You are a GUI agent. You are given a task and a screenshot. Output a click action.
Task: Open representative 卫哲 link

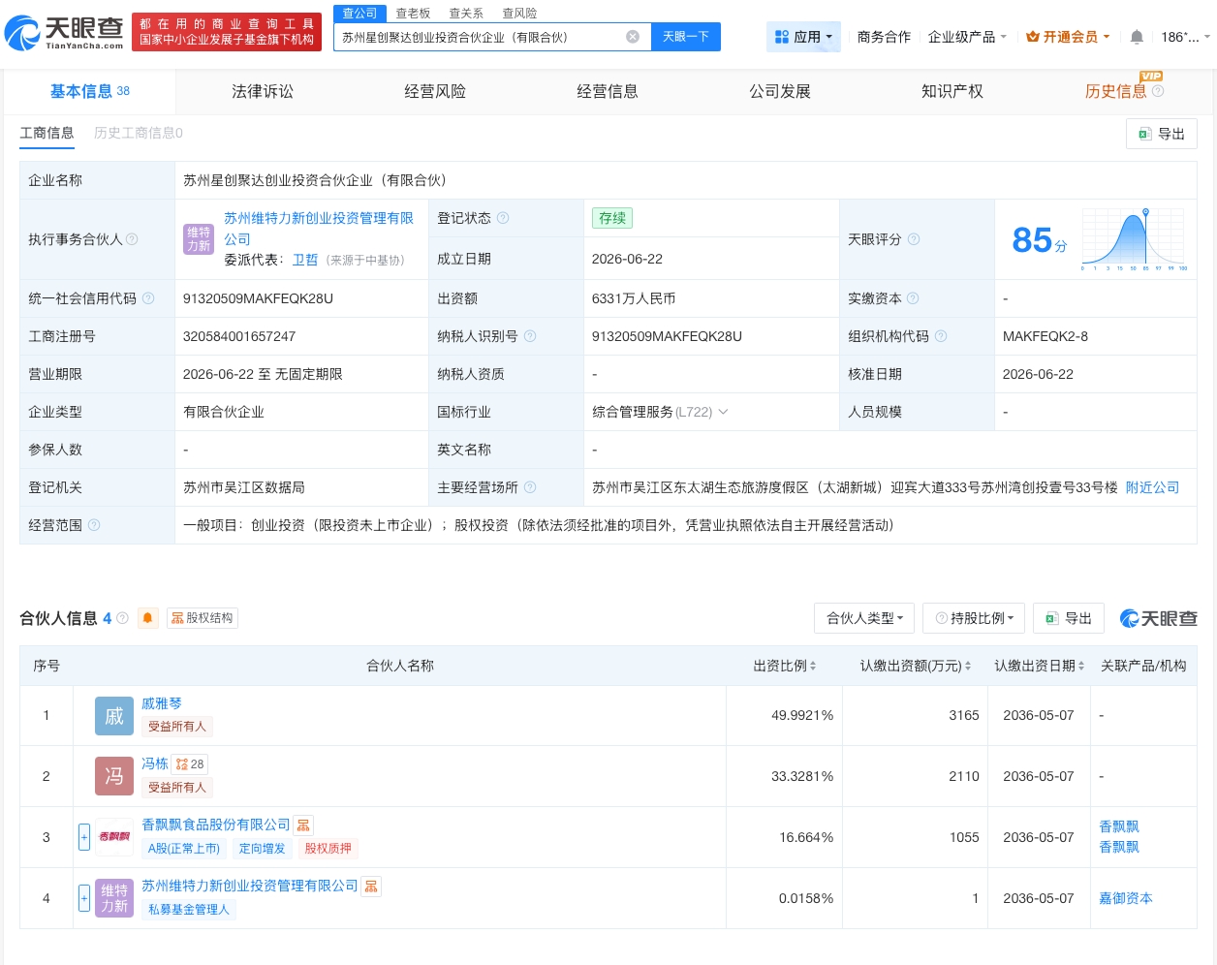pyautogui.click(x=305, y=260)
